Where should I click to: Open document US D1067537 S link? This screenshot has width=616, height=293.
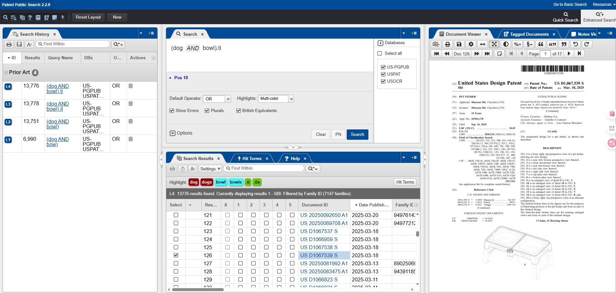[x=319, y=231]
